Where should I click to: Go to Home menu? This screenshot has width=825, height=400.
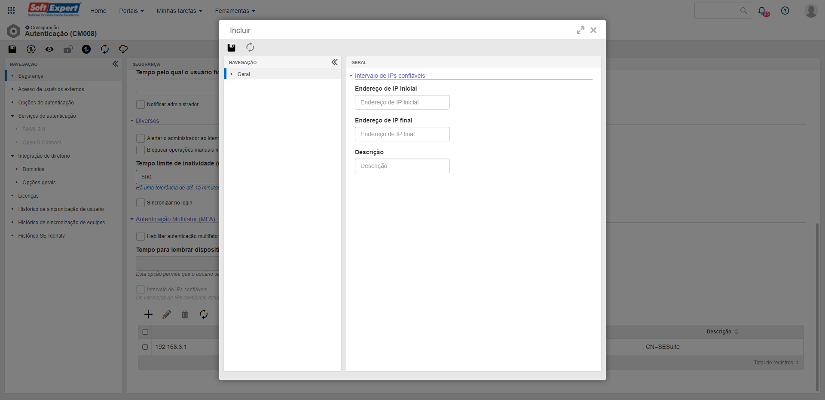98,11
